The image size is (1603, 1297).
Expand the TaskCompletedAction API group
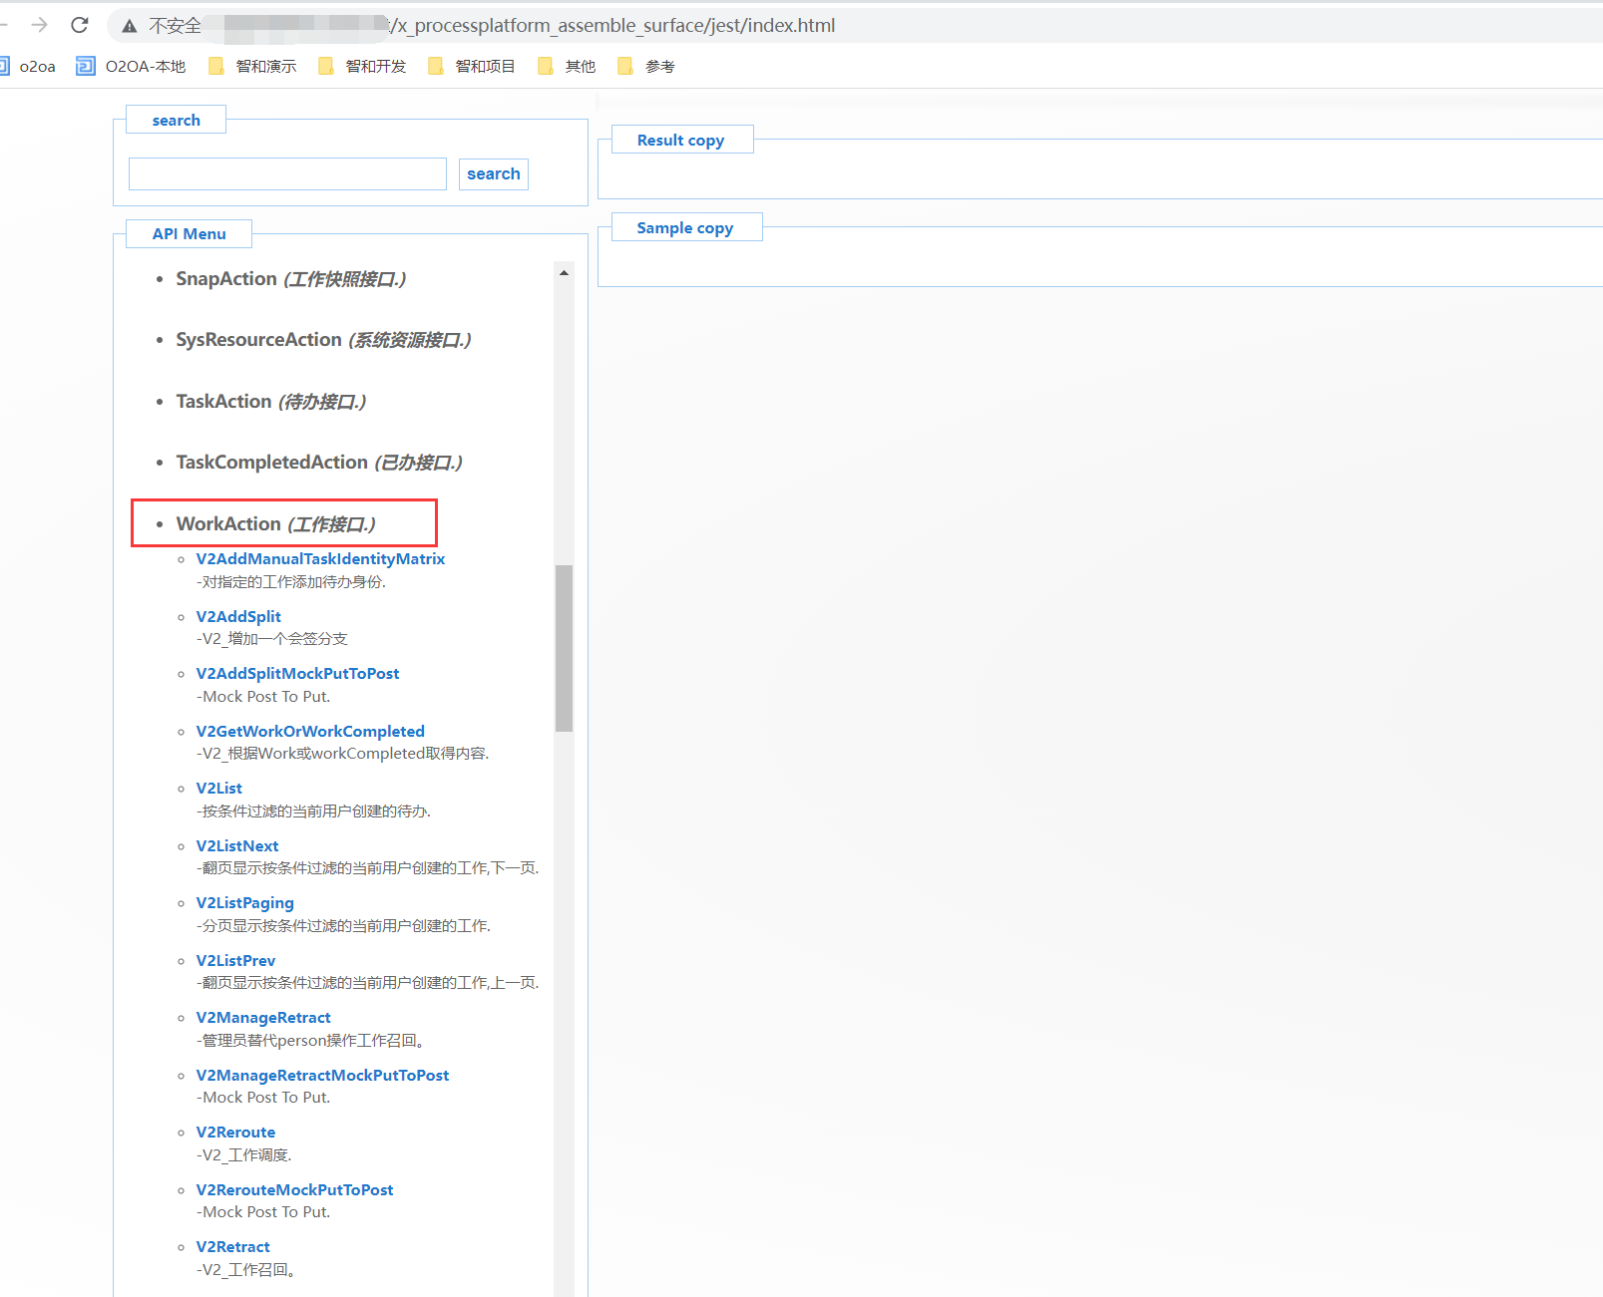[319, 463]
